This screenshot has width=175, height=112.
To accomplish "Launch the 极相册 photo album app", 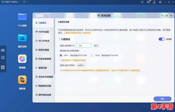I will click(x=22, y=59).
